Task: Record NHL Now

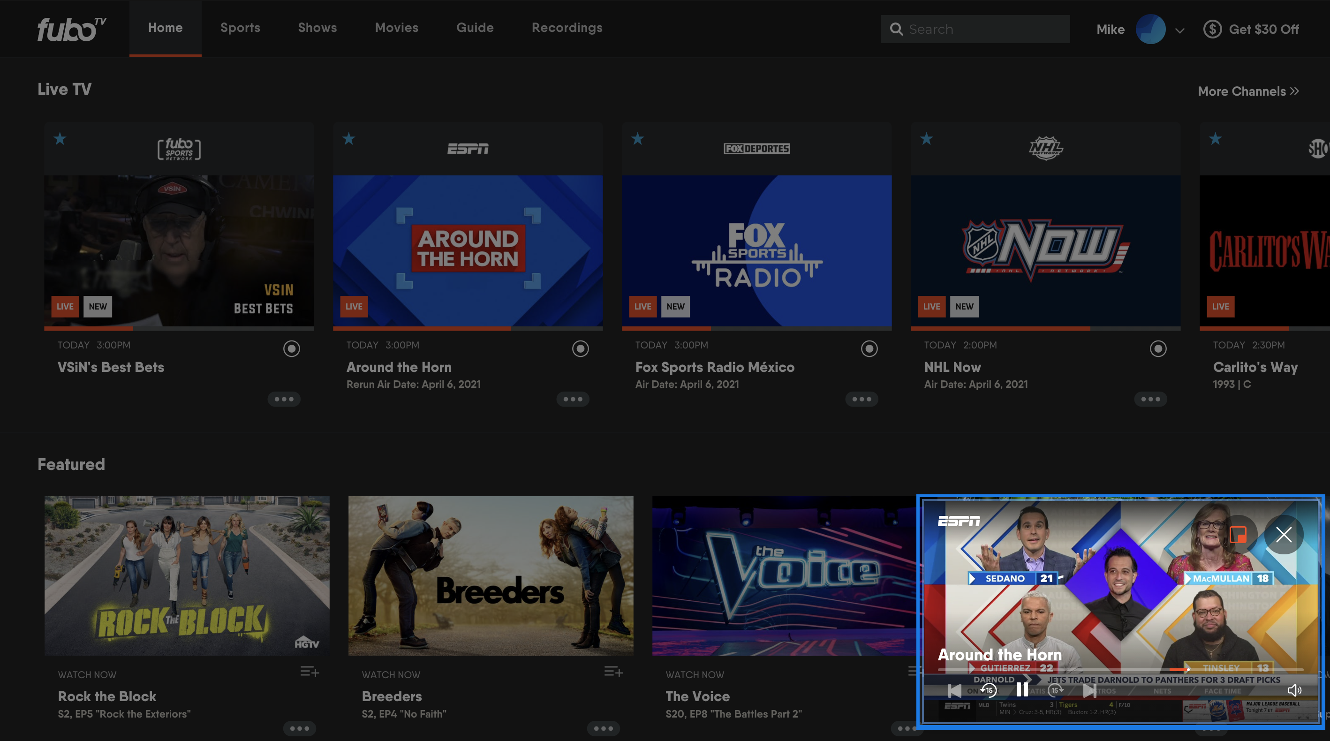Action: [1158, 349]
